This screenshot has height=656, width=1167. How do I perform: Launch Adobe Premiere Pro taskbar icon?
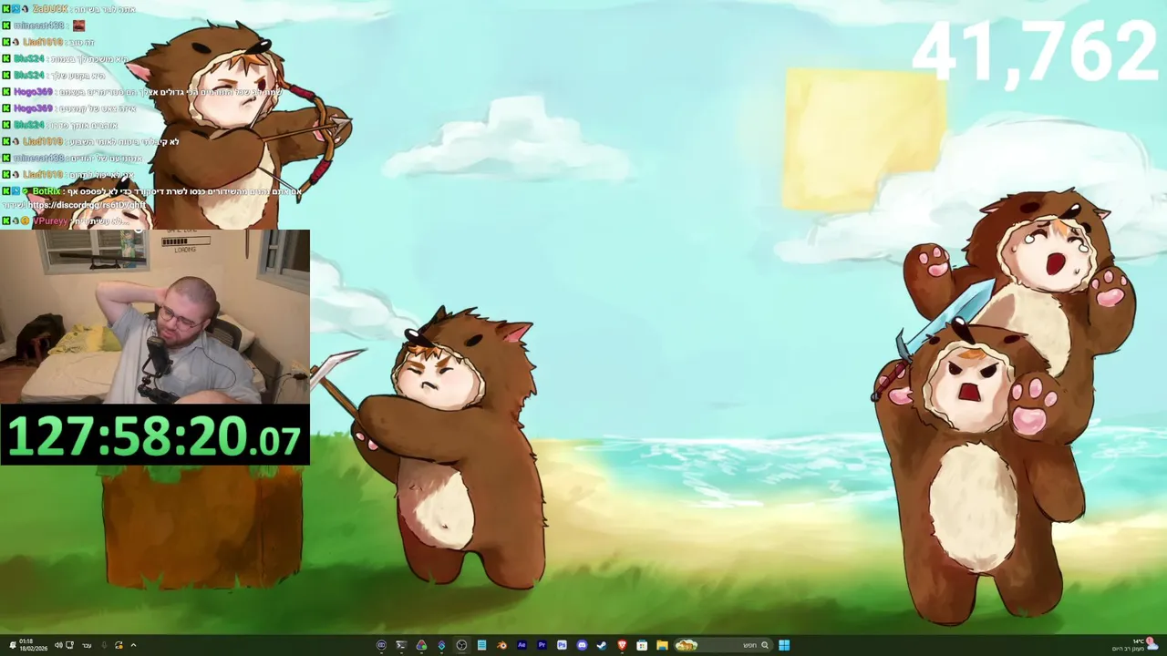[542, 645]
